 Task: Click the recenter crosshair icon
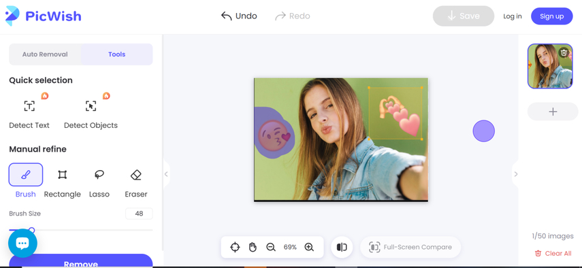[x=235, y=247]
